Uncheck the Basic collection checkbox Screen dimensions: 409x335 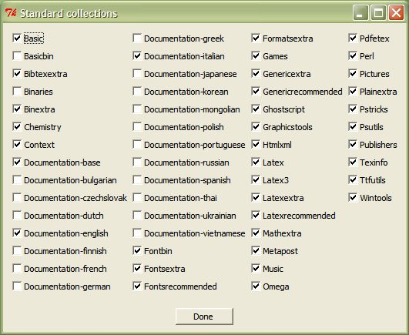point(17,38)
